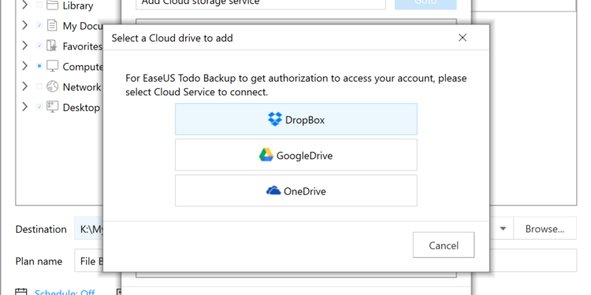Open the Destination path dropdown arrow
591x295 pixels.
coord(503,229)
